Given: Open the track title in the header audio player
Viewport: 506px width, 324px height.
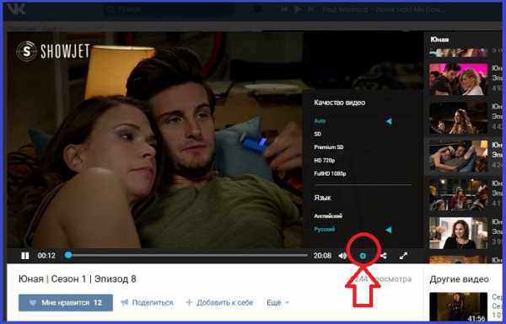Looking at the screenshot, I should (x=384, y=9).
